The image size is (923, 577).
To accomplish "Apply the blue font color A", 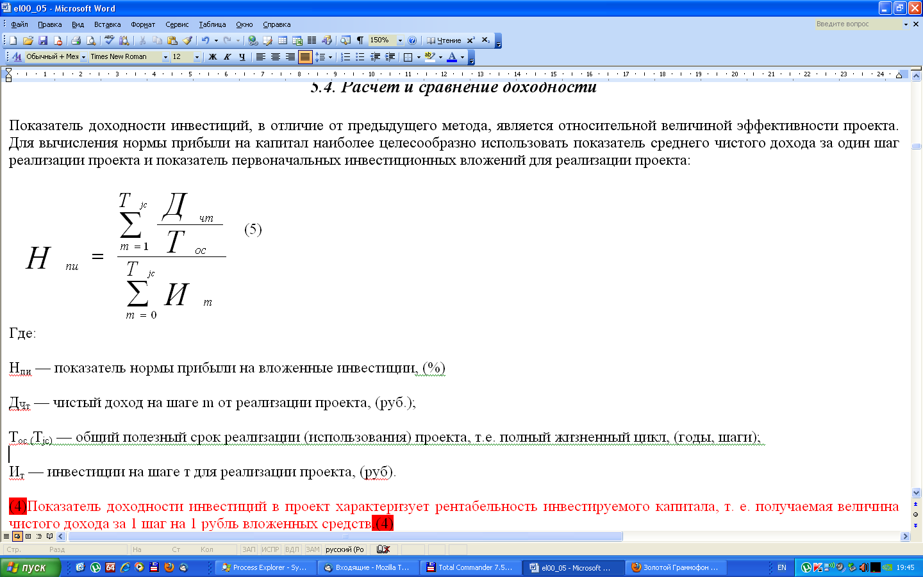I will tap(452, 57).
